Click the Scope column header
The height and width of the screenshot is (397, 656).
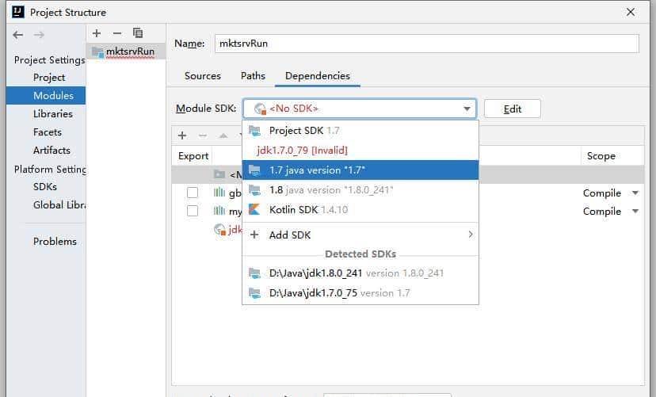click(x=601, y=155)
